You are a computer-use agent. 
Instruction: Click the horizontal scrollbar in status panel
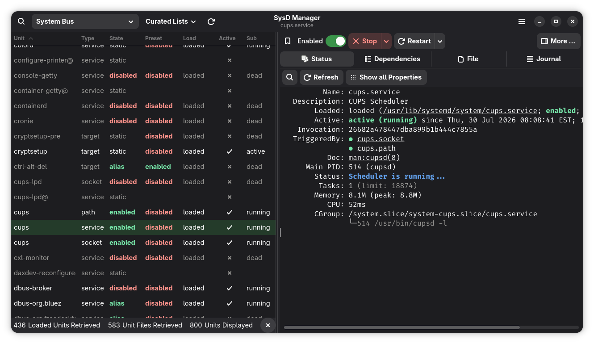[x=402, y=327]
